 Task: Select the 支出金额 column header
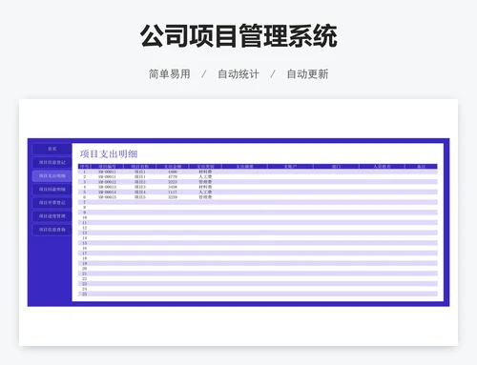coord(173,167)
